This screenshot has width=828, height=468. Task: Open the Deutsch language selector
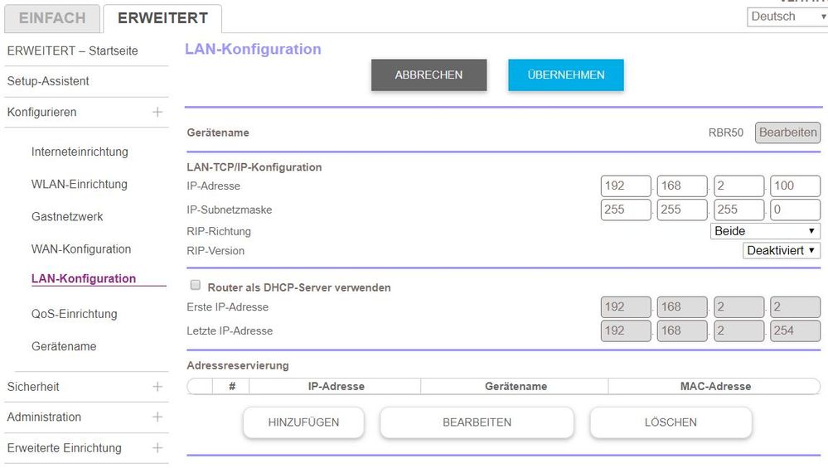(787, 17)
